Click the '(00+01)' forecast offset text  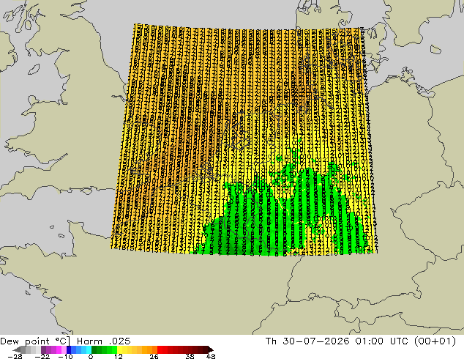(435, 341)
